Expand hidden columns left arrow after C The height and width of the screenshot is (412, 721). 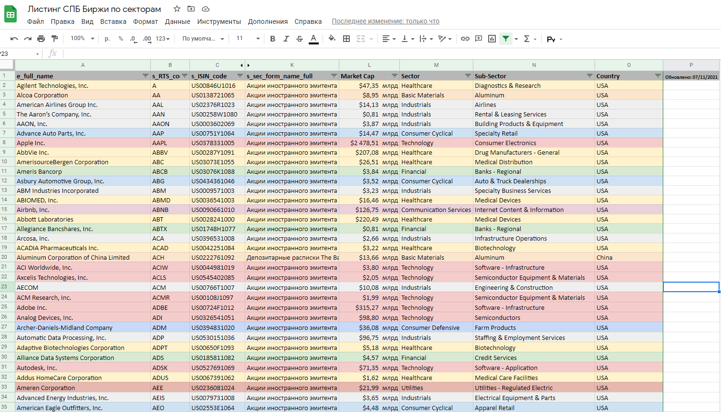point(241,65)
